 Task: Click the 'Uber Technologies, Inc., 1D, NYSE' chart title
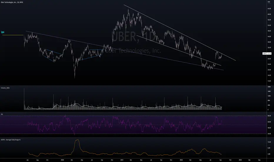coord(12,2)
